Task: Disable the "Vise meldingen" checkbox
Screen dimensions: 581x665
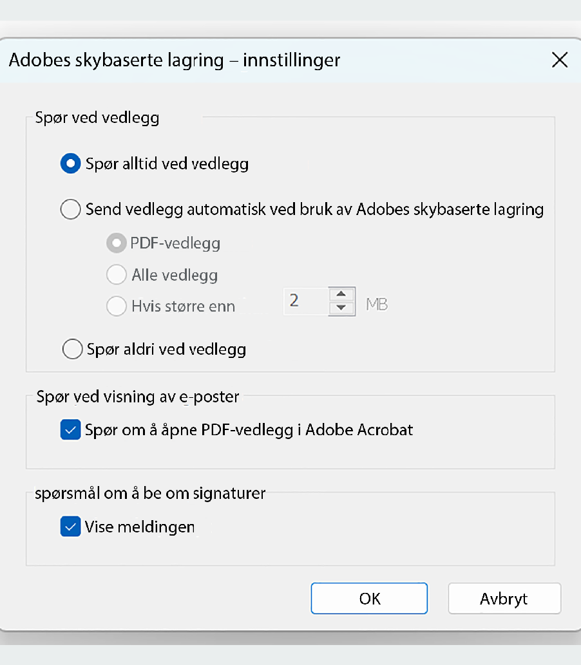Action: click(70, 527)
